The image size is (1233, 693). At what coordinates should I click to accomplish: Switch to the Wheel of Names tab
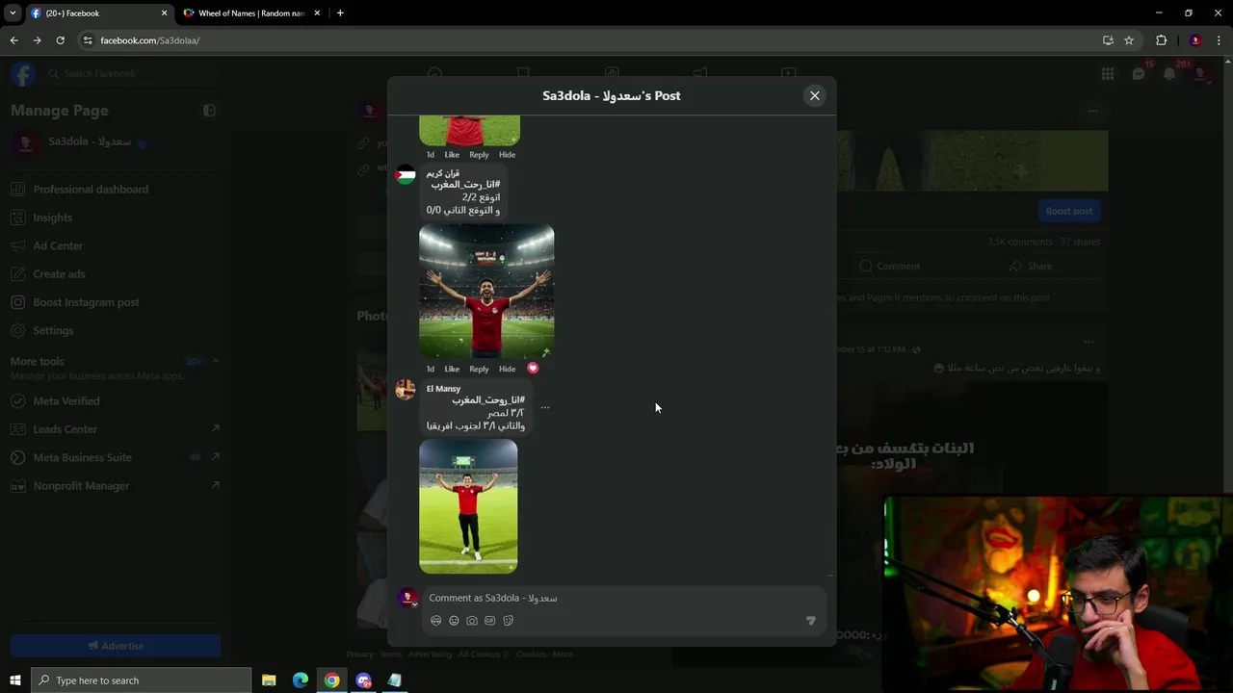pos(250,13)
